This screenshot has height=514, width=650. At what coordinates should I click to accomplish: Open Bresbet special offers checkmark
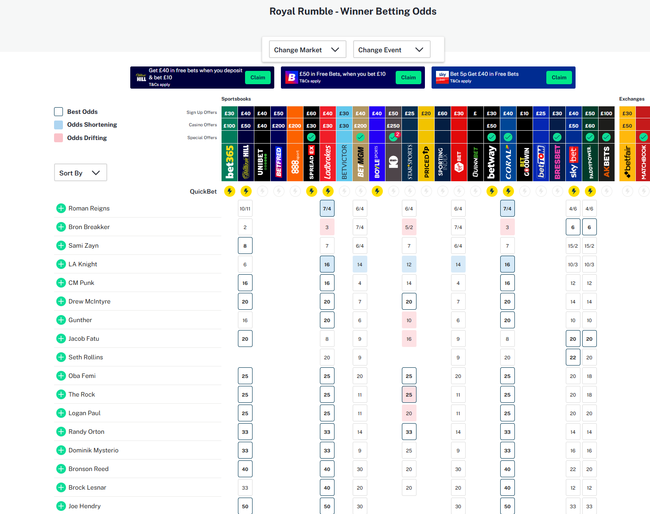point(557,137)
